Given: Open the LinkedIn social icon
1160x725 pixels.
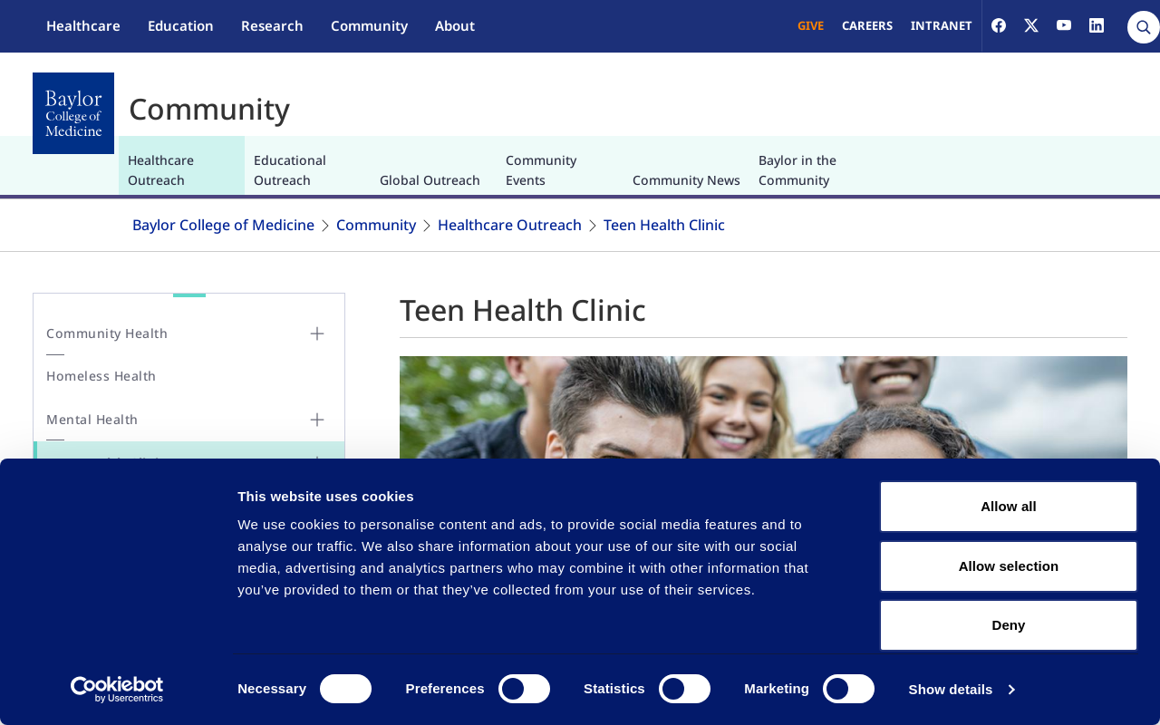Looking at the screenshot, I should (1097, 25).
